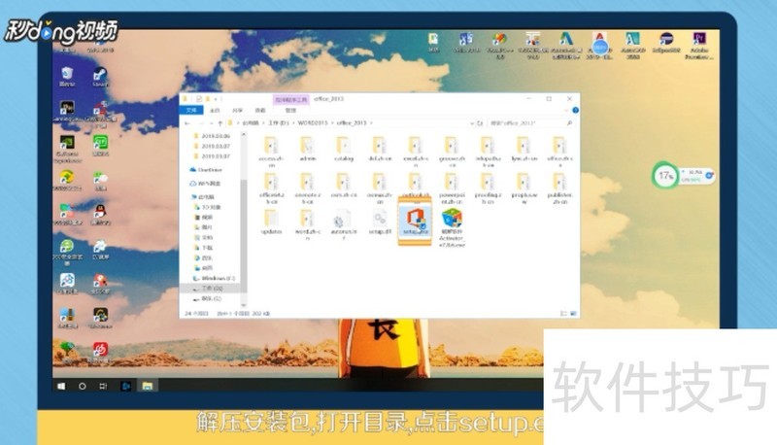Select the NVIDIA GeForce Experience desktop shortcut
Image resolution: width=777 pixels, height=445 pixels.
pos(67,149)
